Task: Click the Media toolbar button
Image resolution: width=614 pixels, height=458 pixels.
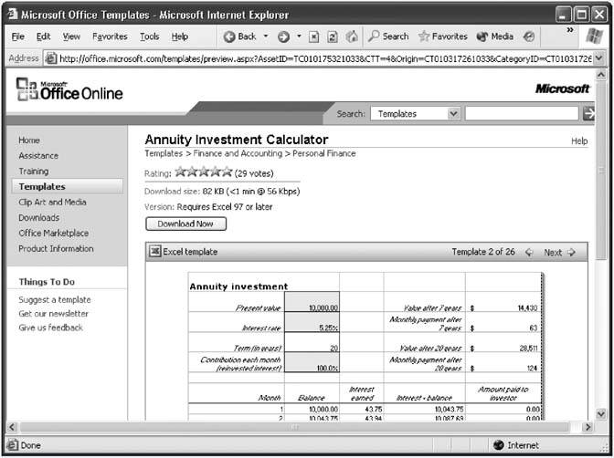Action: (x=495, y=36)
